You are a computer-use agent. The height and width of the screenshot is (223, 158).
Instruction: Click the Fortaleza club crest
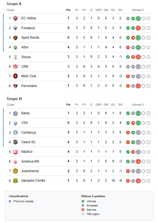[x=15, y=28]
